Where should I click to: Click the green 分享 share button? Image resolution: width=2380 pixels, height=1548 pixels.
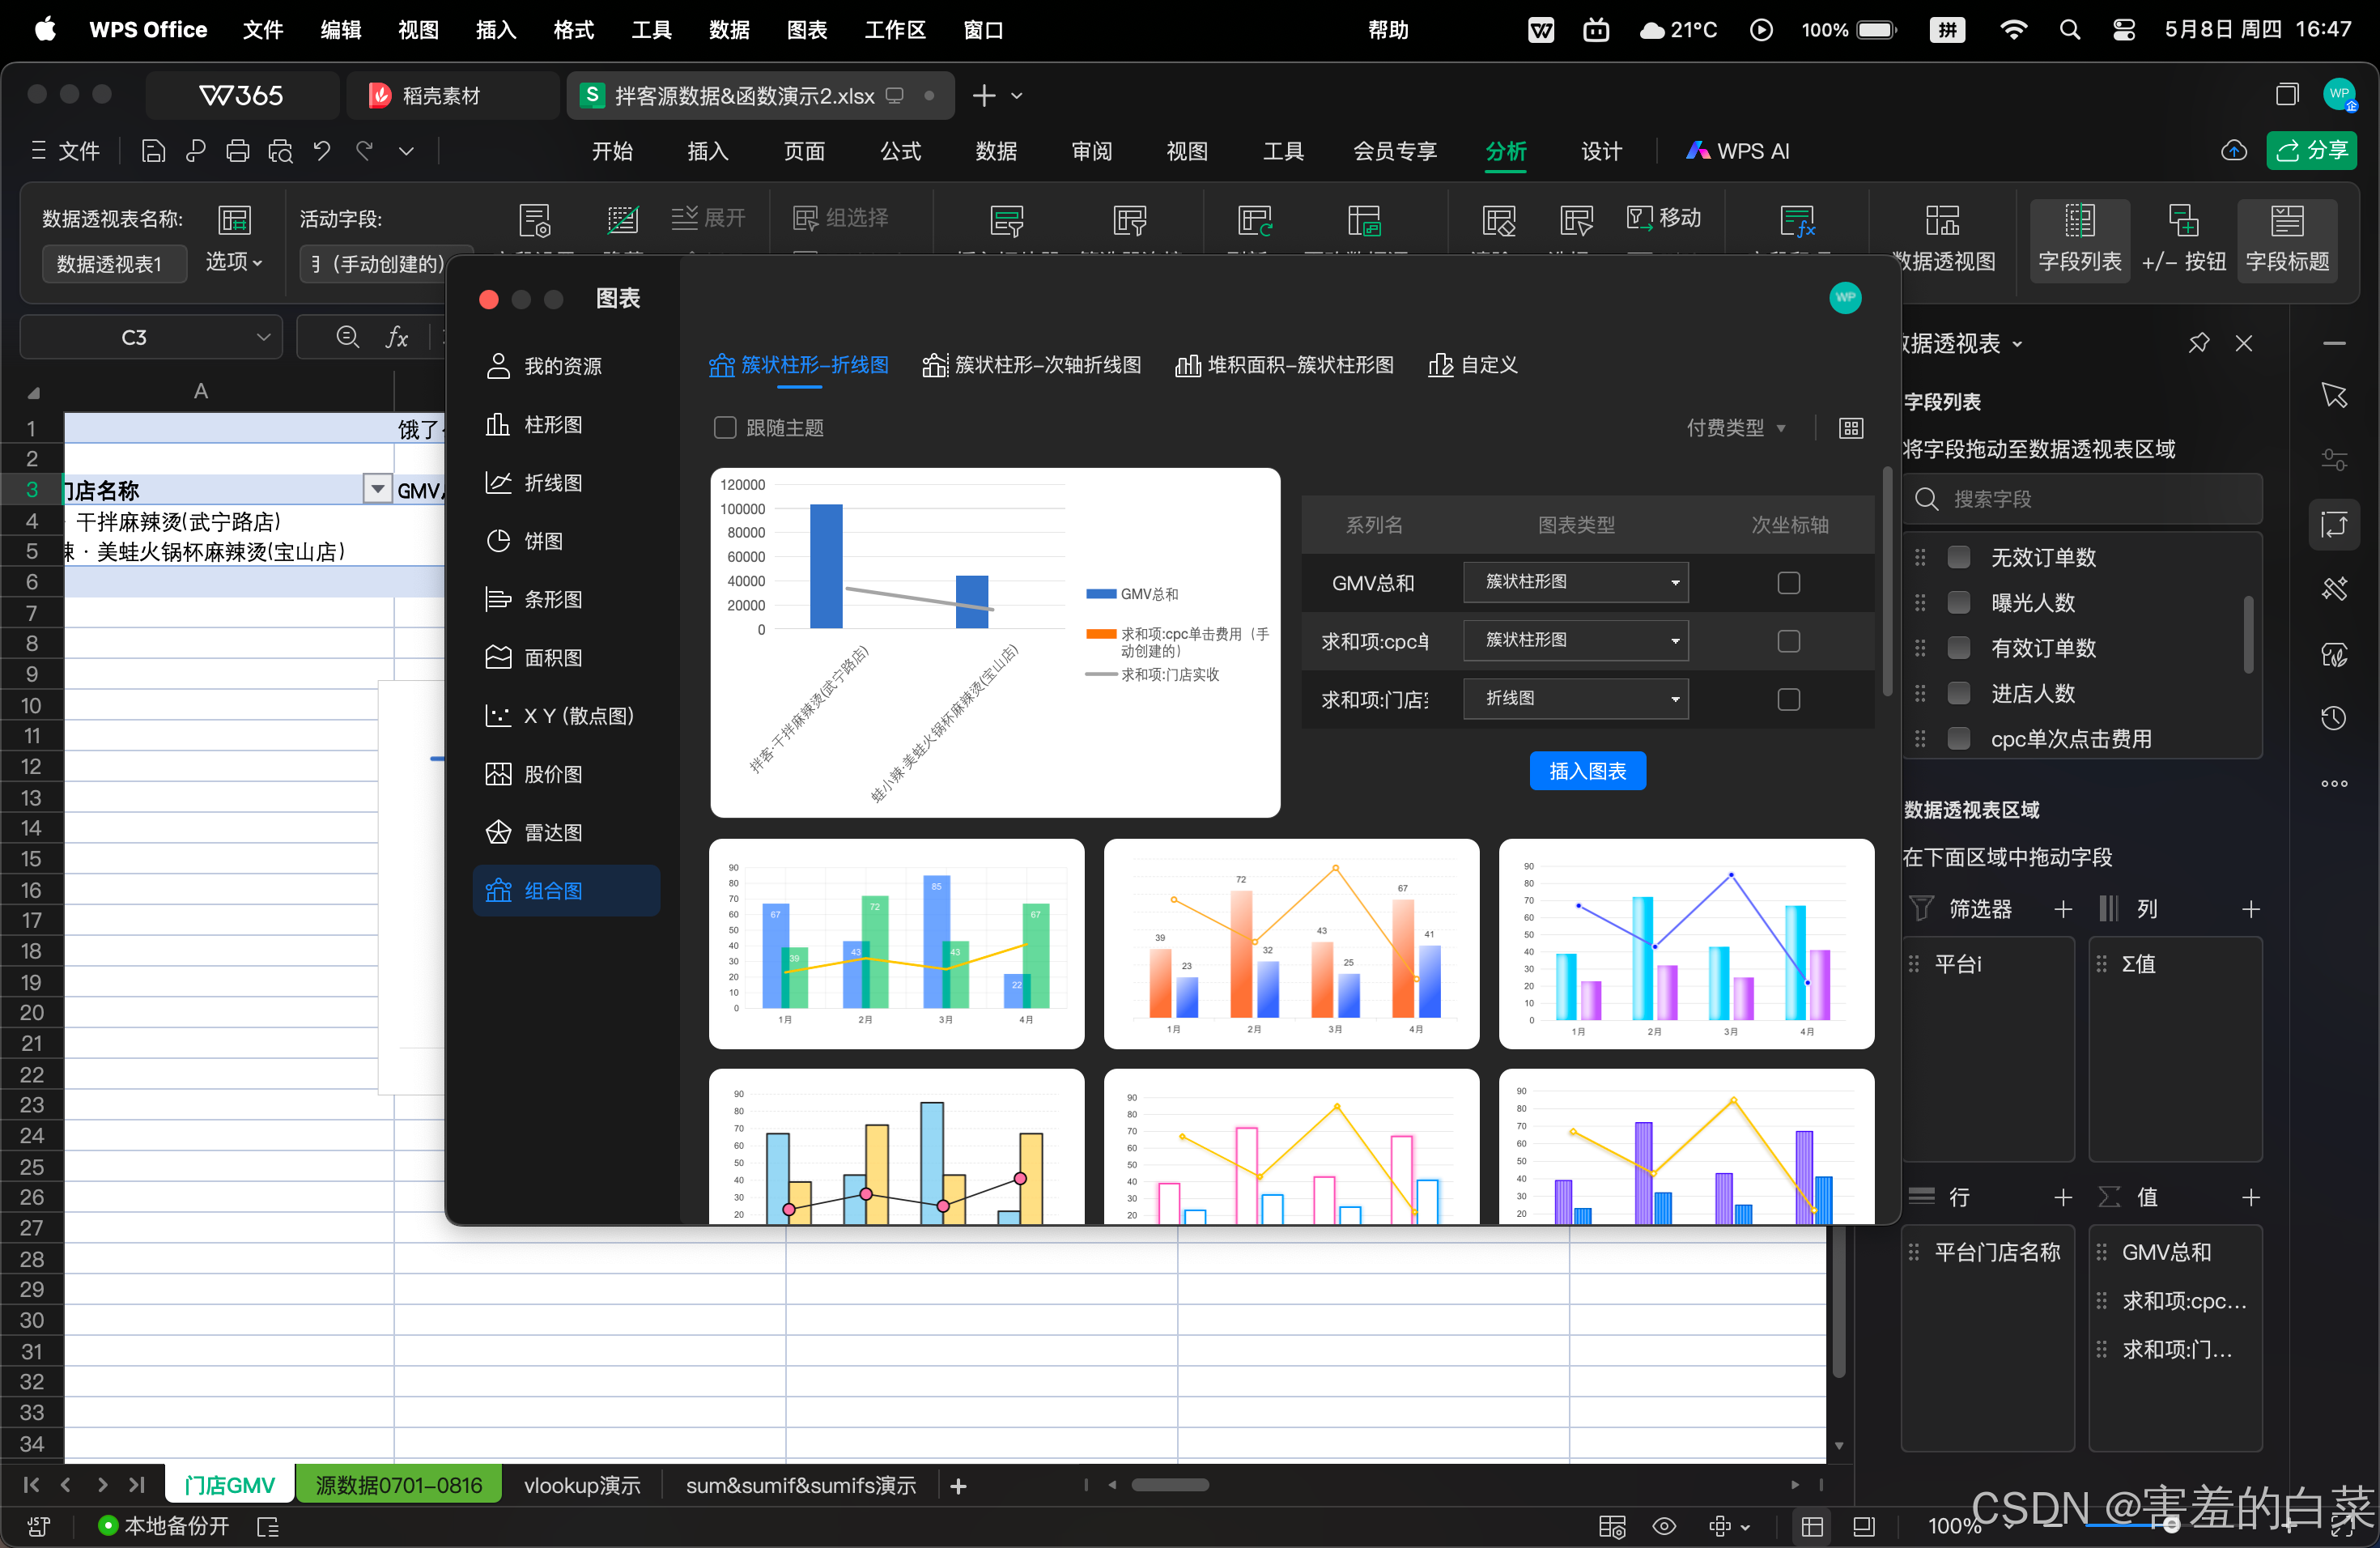[2310, 151]
